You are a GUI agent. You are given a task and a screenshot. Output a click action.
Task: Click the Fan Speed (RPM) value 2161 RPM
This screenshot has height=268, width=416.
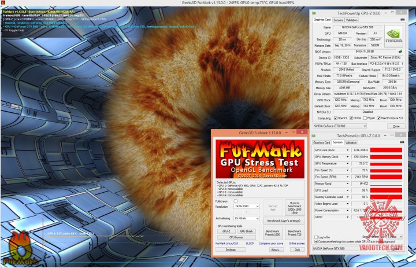[360, 177]
